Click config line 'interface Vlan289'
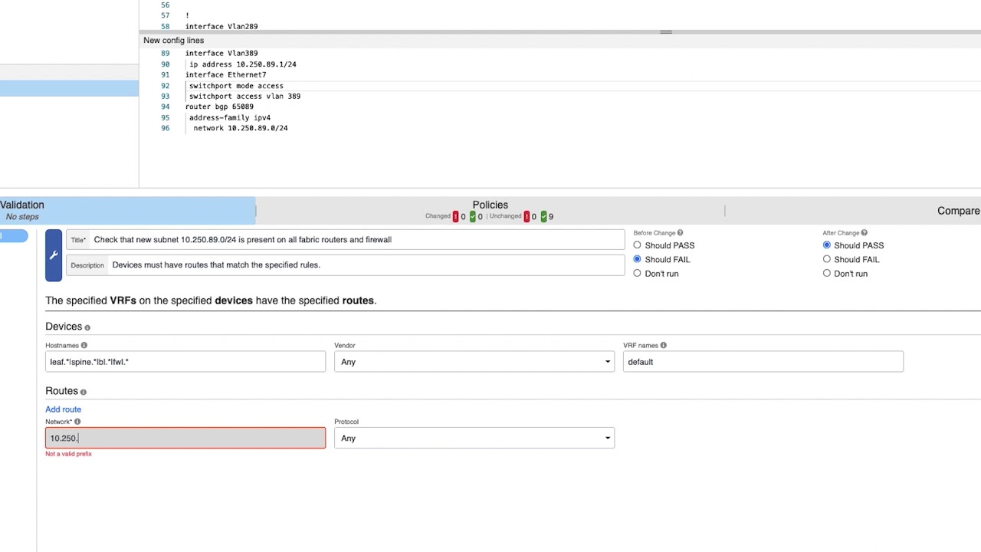The image size is (981, 552). point(221,26)
